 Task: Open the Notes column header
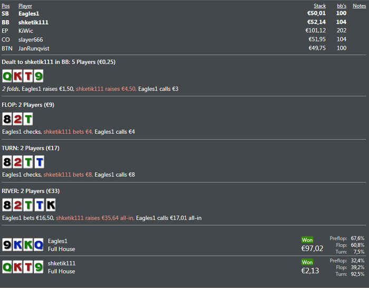point(360,6)
